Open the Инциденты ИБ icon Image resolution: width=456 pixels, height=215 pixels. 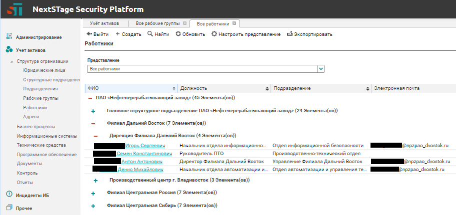[x=9, y=194]
